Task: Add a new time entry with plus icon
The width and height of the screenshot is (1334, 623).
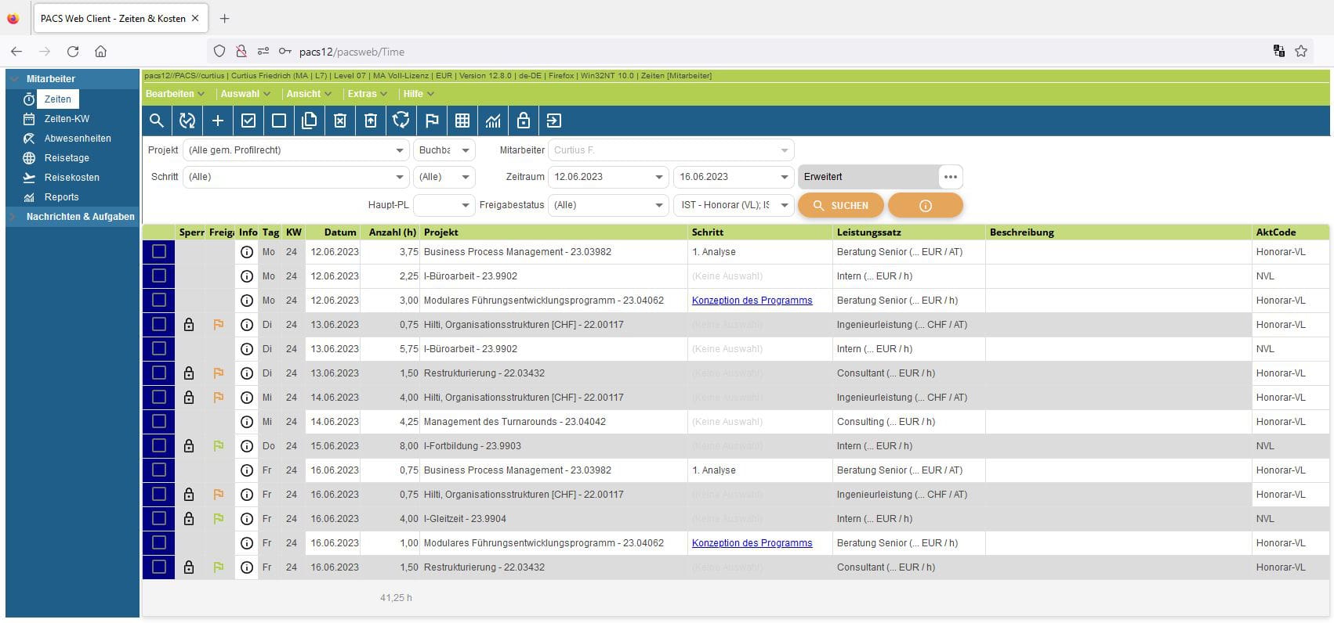Action: 218,121
